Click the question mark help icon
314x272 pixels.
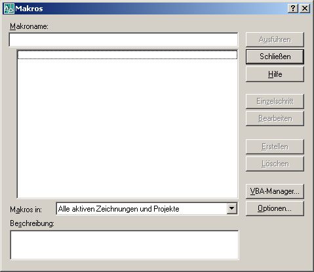click(x=293, y=9)
